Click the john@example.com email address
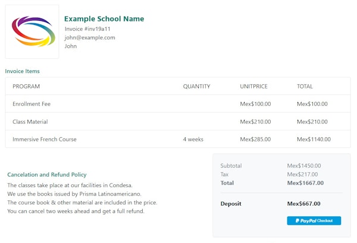The height and width of the screenshot is (243, 357). pos(90,37)
